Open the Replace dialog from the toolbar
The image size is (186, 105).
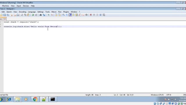tap(44, 15)
